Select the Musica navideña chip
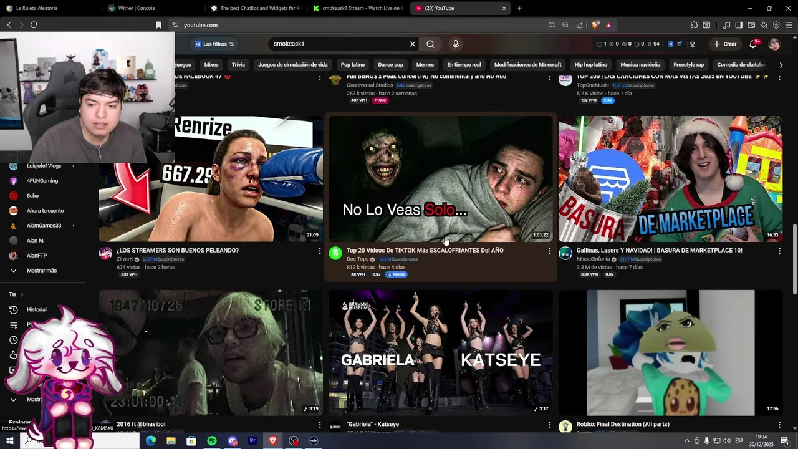This screenshot has height=449, width=798. tap(640, 65)
